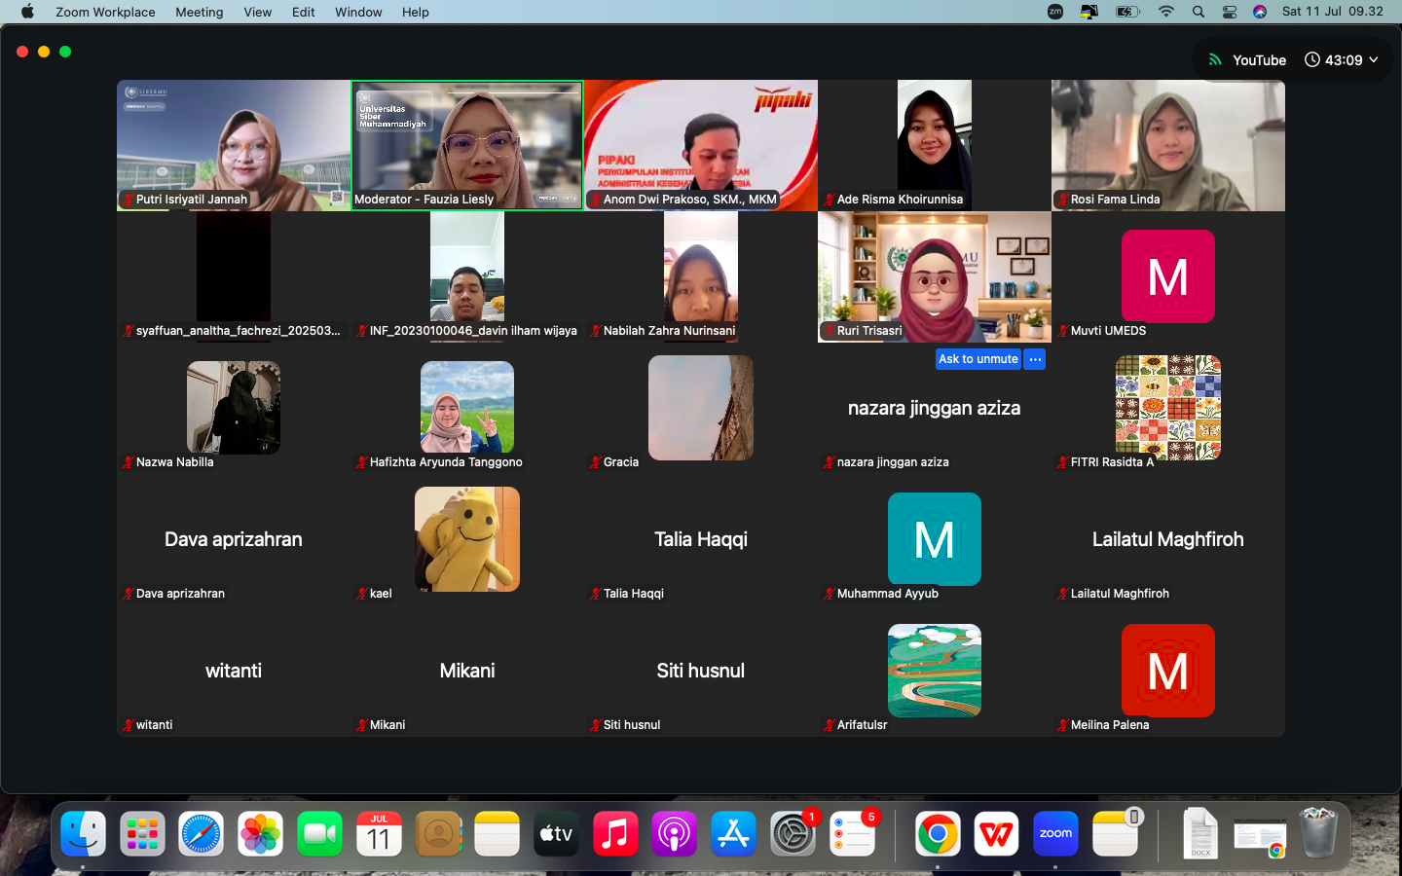The image size is (1402, 876).
Task: Open Google Chrome in the dock
Action: click(938, 834)
